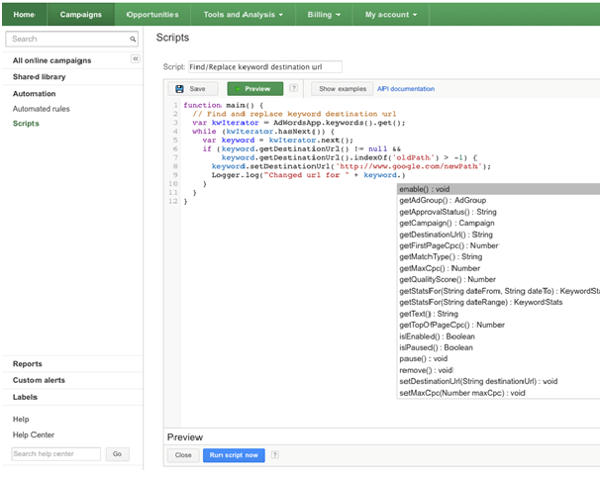Save the script using the Save button
Image resolution: width=600 pixels, height=481 pixels.
191,88
